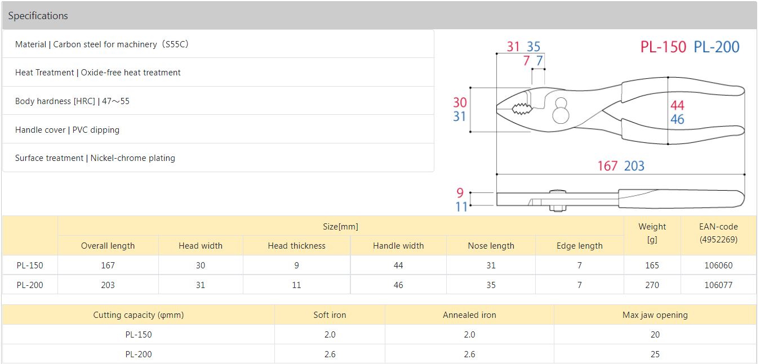Click the Handle cover PVC dipping row
Screen dimensions: 760x364
[218, 129]
